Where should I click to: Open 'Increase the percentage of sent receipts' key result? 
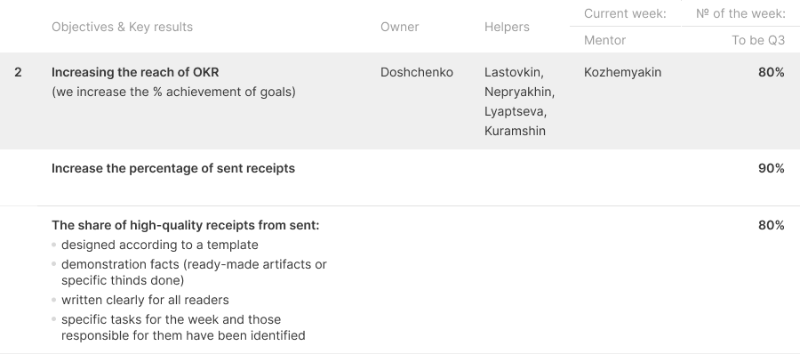tap(173, 169)
